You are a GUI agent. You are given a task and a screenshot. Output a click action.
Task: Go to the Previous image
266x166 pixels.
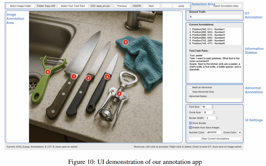tap(122, 6)
